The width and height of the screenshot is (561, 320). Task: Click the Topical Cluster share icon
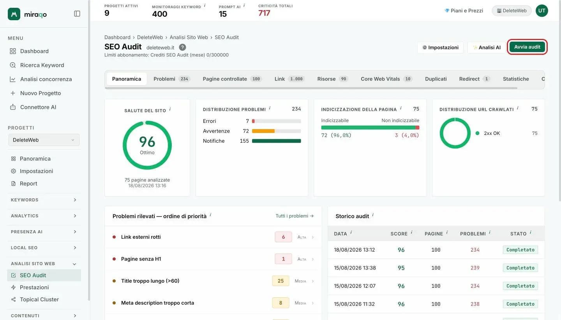[14, 299]
